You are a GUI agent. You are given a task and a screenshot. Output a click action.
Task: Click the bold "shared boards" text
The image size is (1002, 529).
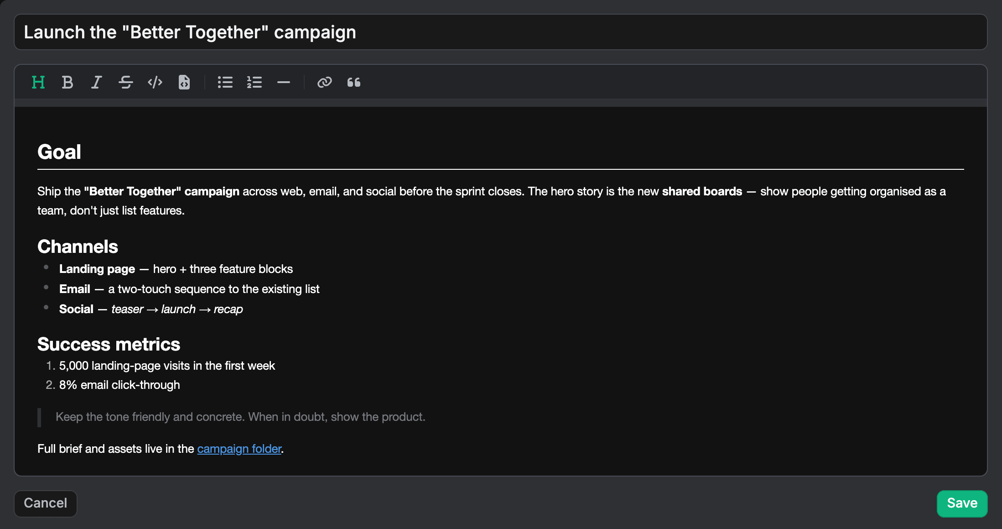[702, 191]
